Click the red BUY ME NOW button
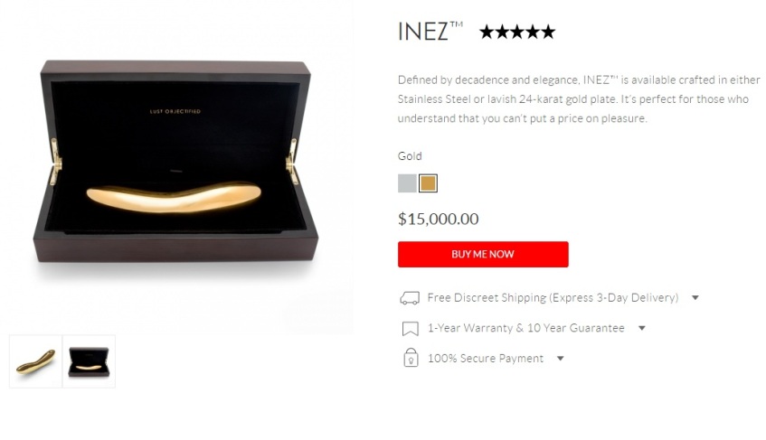This screenshot has width=766, height=440. pos(483,254)
